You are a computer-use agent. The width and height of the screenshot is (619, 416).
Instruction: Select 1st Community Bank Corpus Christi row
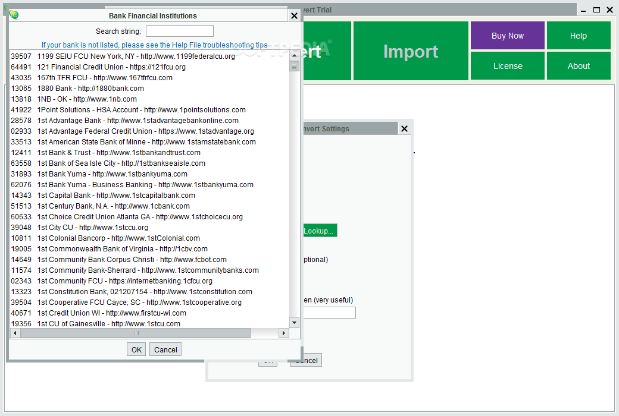point(149,259)
